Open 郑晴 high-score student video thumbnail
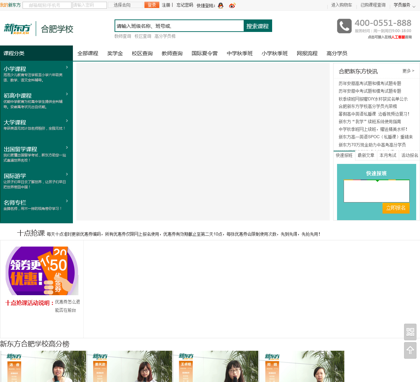Screen dimensions: 420x382 302,366
